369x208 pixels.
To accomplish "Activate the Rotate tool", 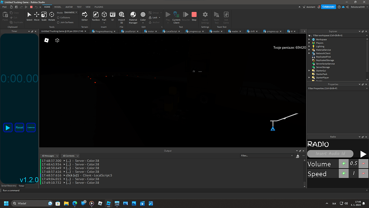I will [52, 16].
